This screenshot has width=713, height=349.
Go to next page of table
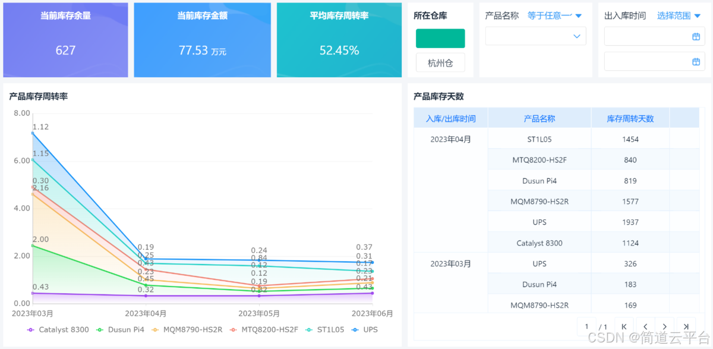click(665, 326)
